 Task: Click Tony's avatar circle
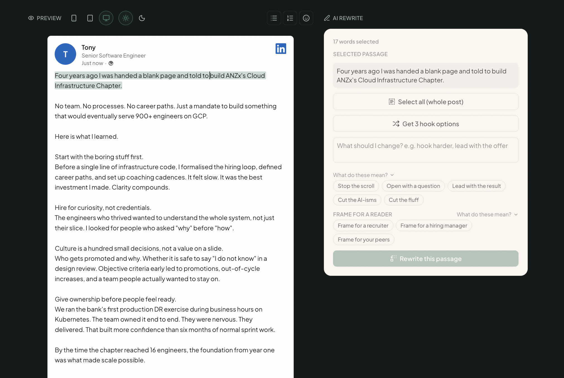[x=65, y=54]
